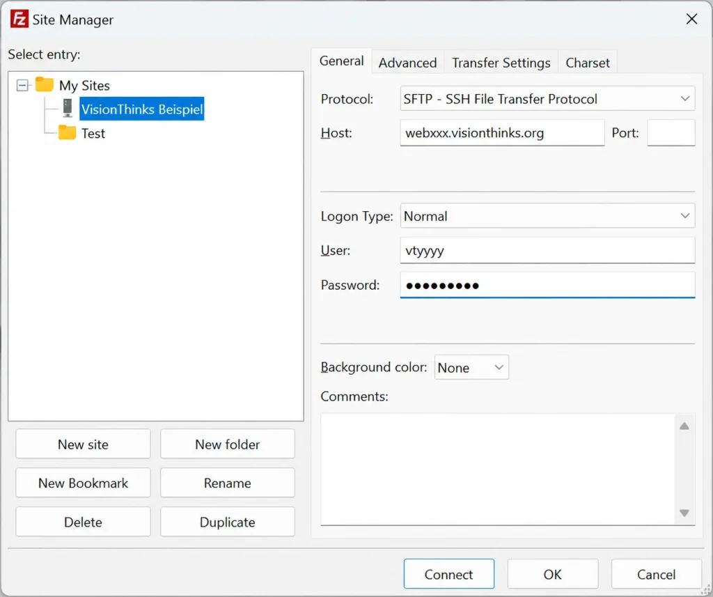Click the Comments scrollbar down arrow
713x597 pixels.
pos(684,513)
